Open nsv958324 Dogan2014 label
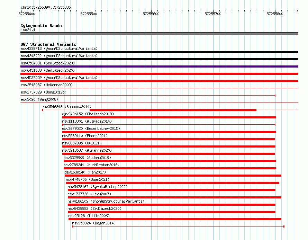 coord(94,223)
